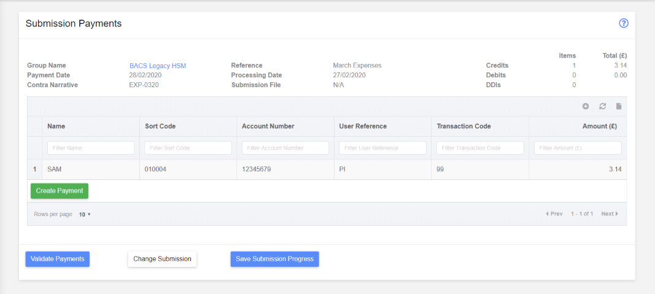655x294 pixels.
Task: Select the SAM payment row
Action: click(x=327, y=169)
